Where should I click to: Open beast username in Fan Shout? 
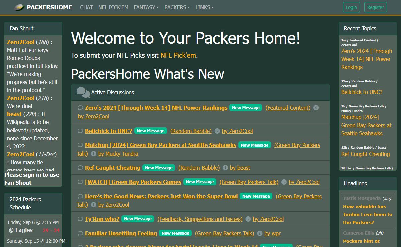click(x=14, y=114)
